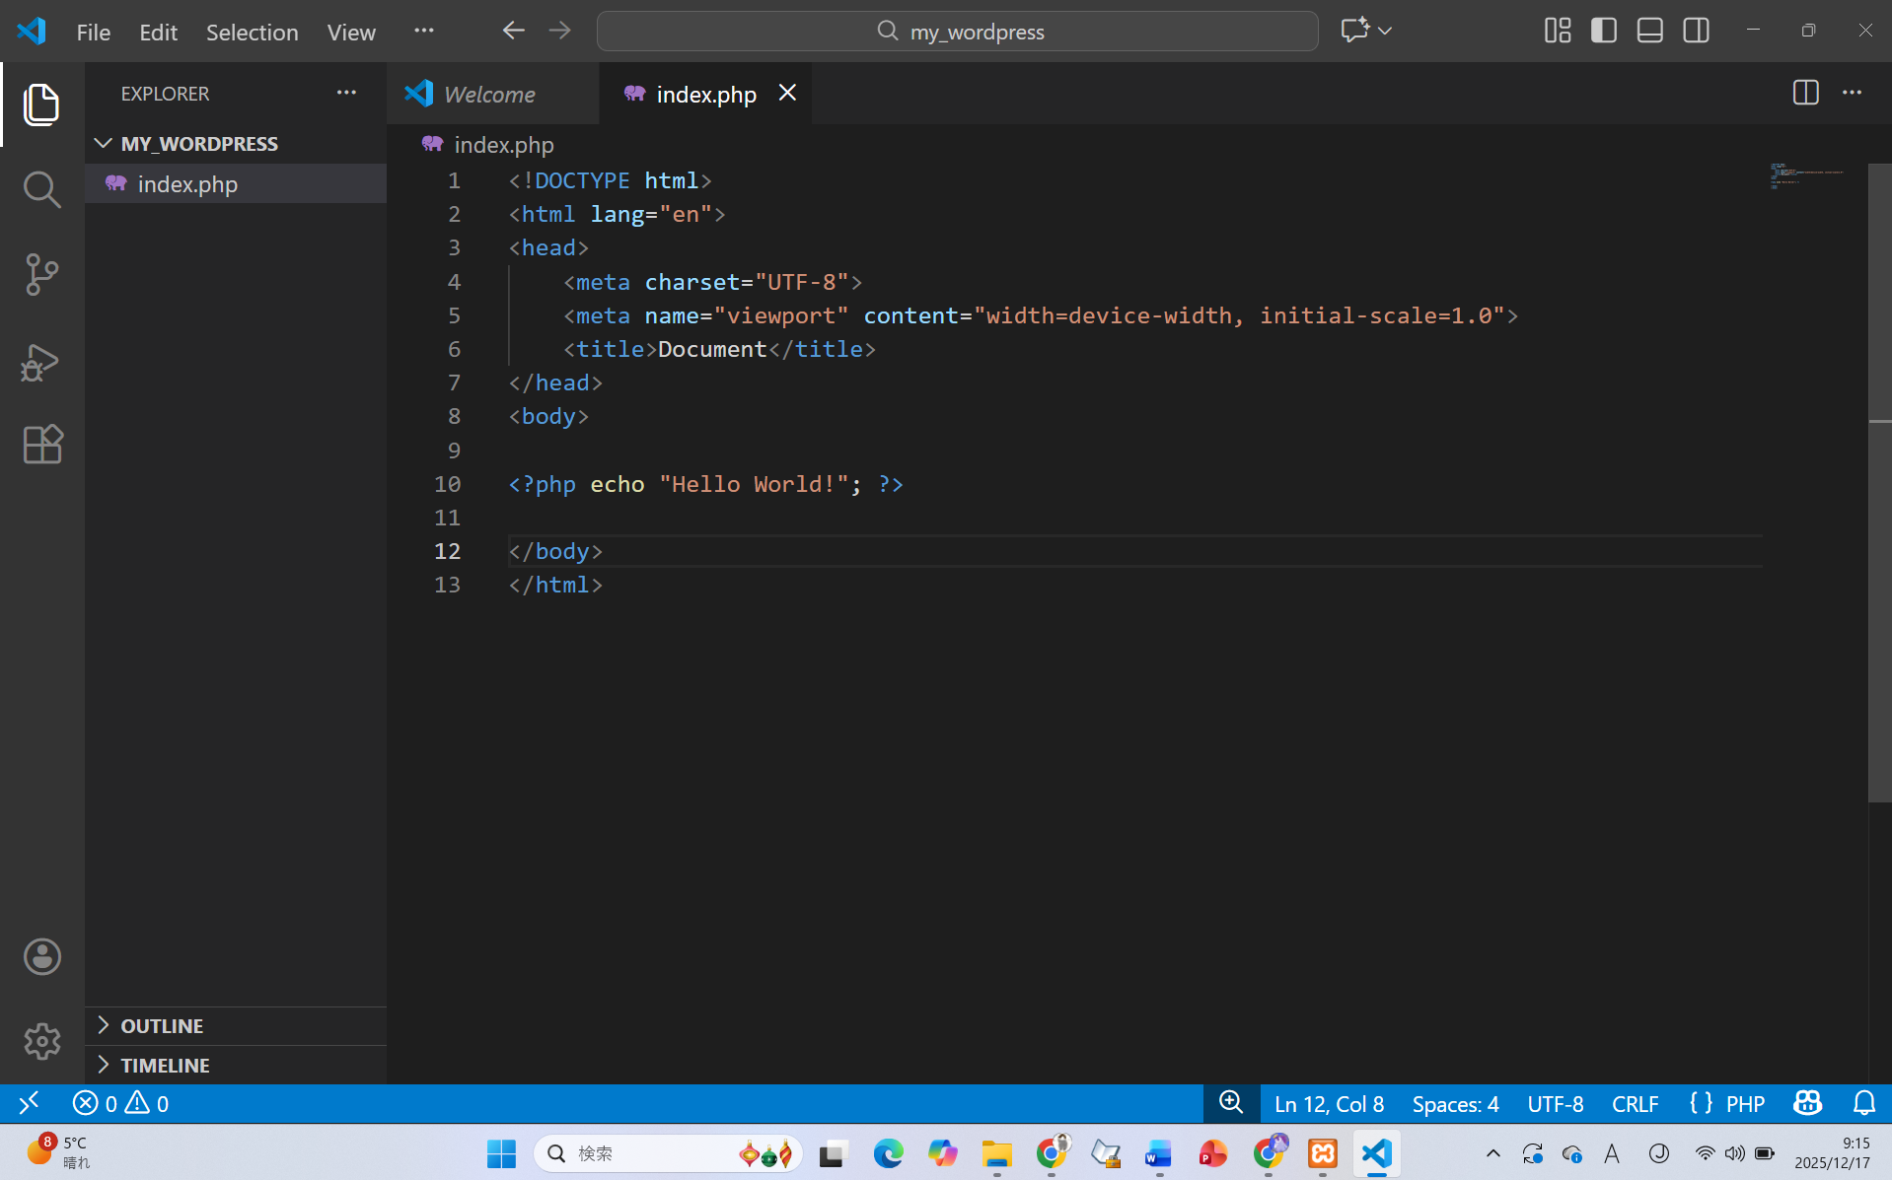The height and width of the screenshot is (1180, 1892).
Task: Open the Search view in activity bar
Action: tap(41, 189)
